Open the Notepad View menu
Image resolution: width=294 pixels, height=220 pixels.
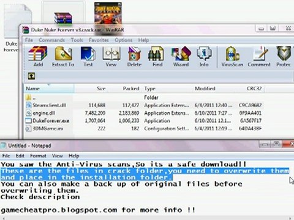coord(58,156)
